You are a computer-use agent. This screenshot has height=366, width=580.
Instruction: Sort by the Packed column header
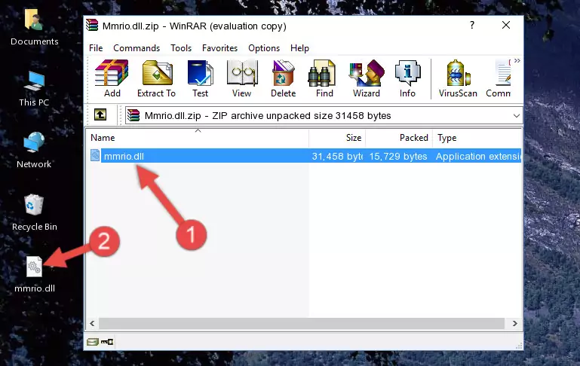pyautogui.click(x=399, y=138)
